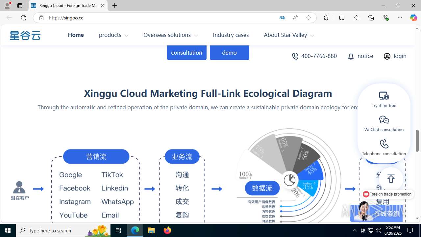This screenshot has height=237, width=421.
Task: Click the Email text in the diagram
Action: coord(110,215)
